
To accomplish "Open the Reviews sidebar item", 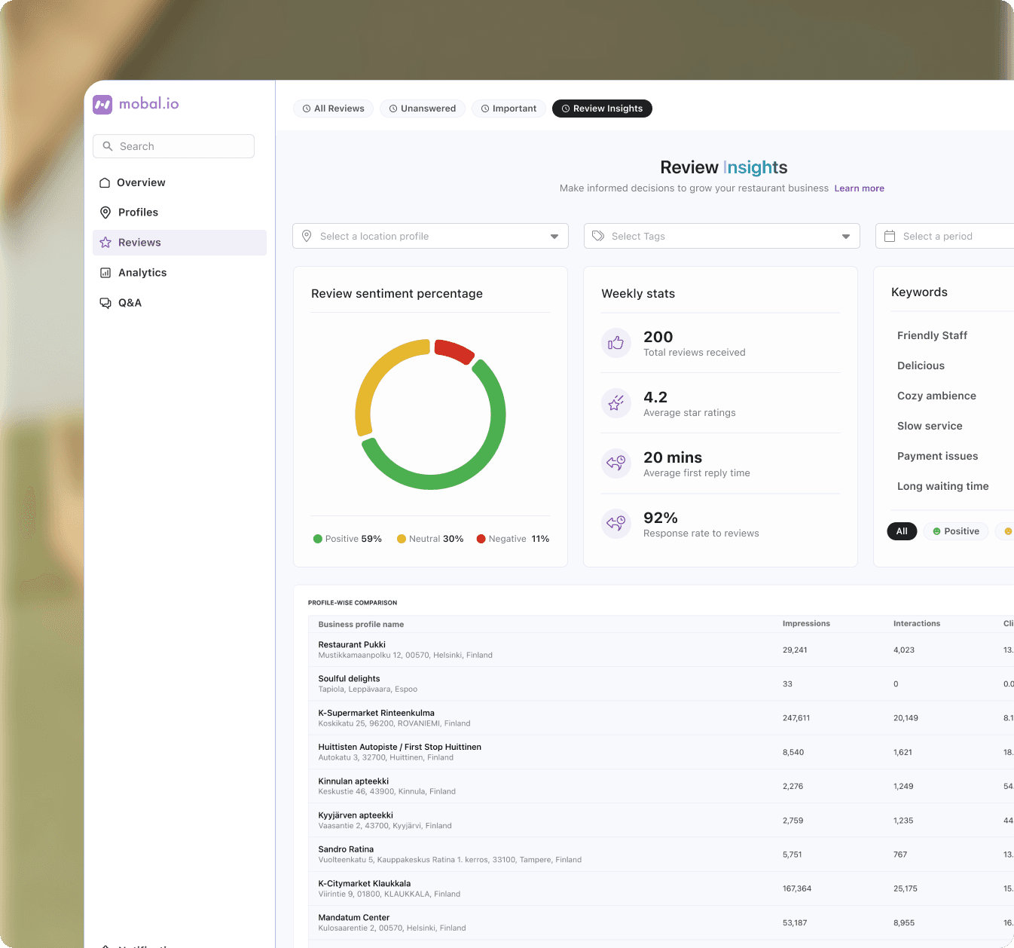I will (x=179, y=243).
